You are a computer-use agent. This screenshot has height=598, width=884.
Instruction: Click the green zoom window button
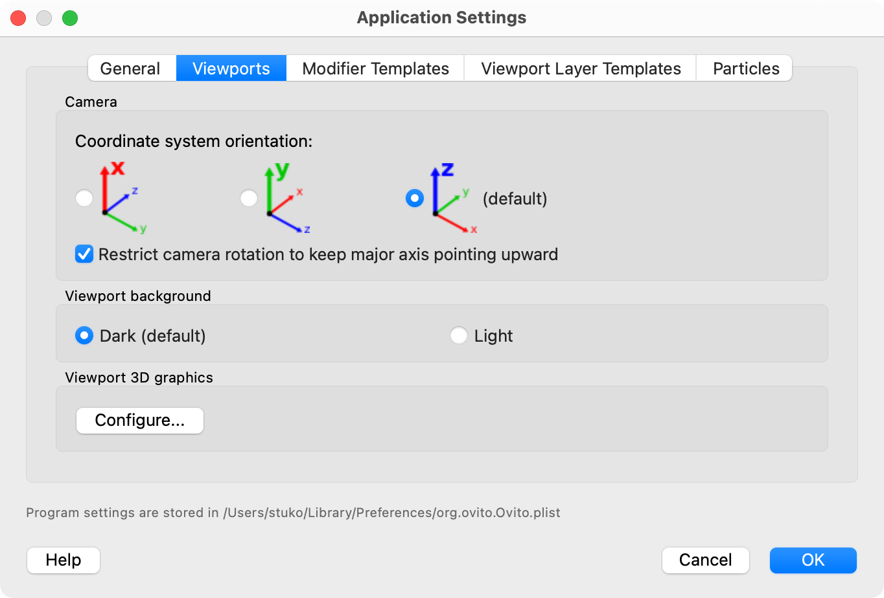pos(70,18)
